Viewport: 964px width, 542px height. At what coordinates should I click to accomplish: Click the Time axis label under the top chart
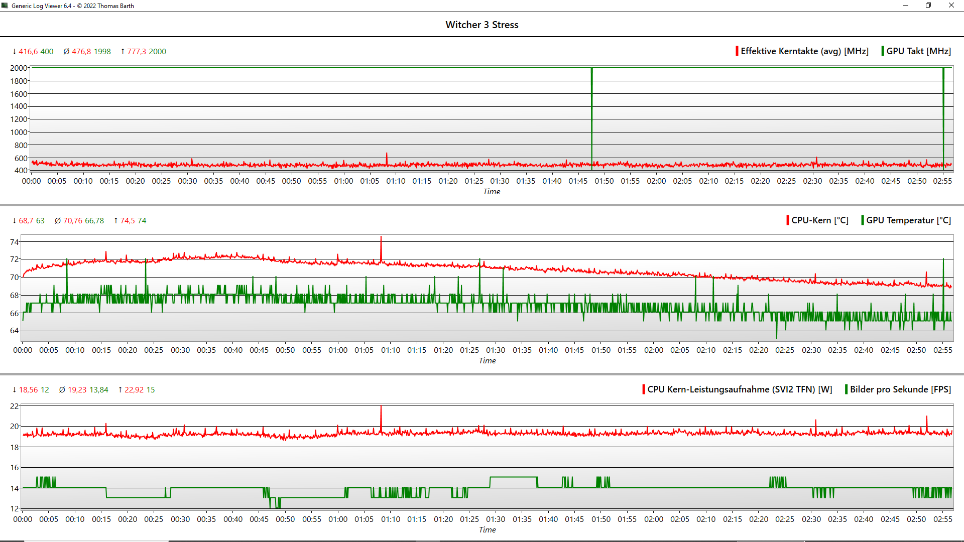tap(492, 192)
